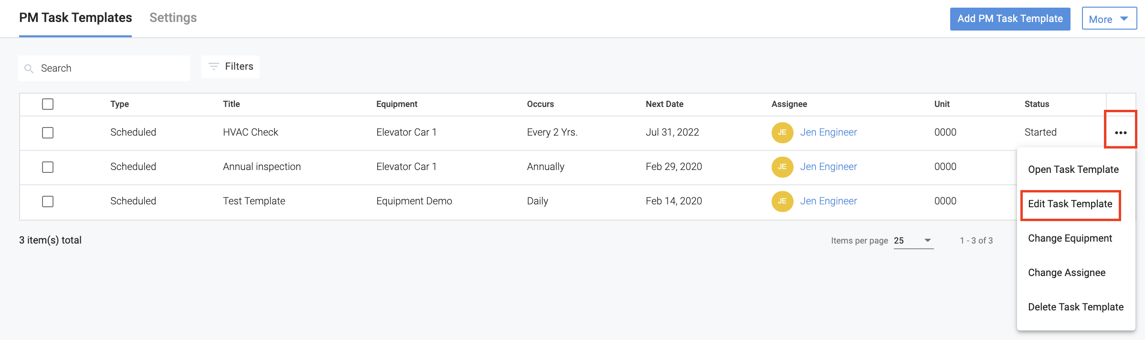
Task: Click Change Assignee in the context menu
Action: [x=1066, y=273]
